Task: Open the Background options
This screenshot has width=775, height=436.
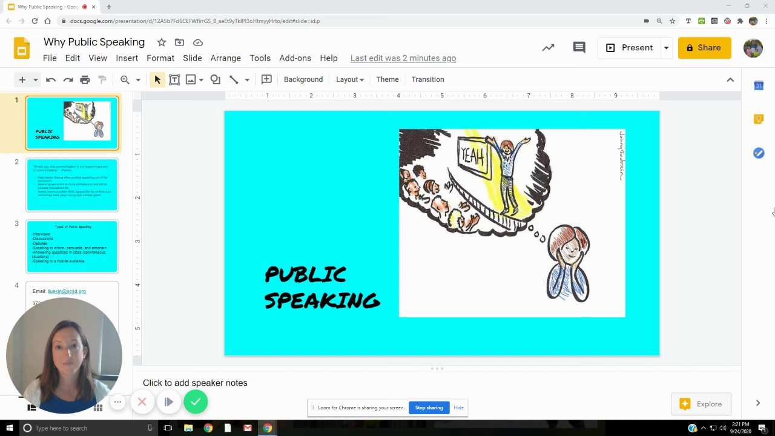Action: (x=303, y=79)
